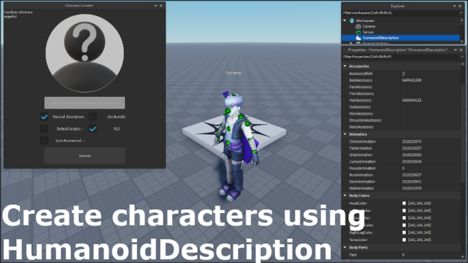Open the Filter workspace dropdown arrow
This screenshot has width=468, height=263.
coord(461,13)
